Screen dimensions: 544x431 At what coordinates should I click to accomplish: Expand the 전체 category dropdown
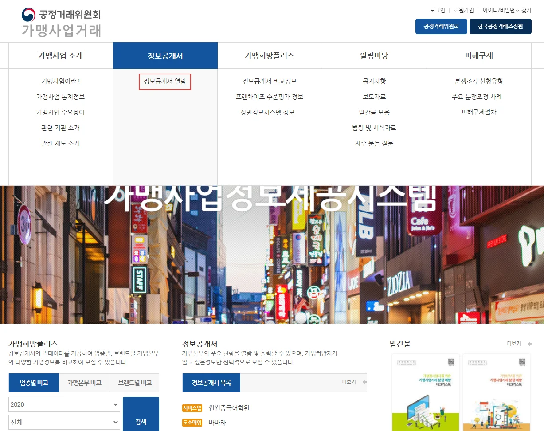coord(64,422)
